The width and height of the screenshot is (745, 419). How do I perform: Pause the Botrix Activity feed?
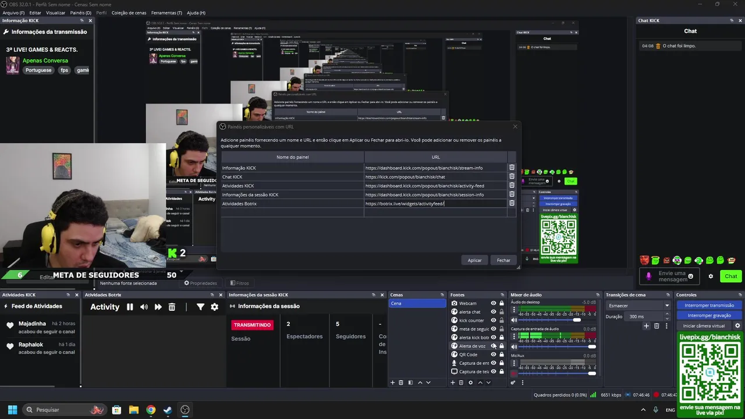(x=130, y=307)
